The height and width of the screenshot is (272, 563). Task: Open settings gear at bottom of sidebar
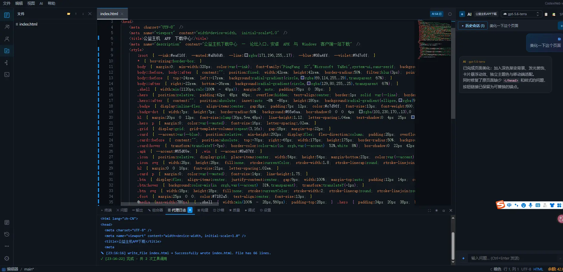click(x=7, y=258)
